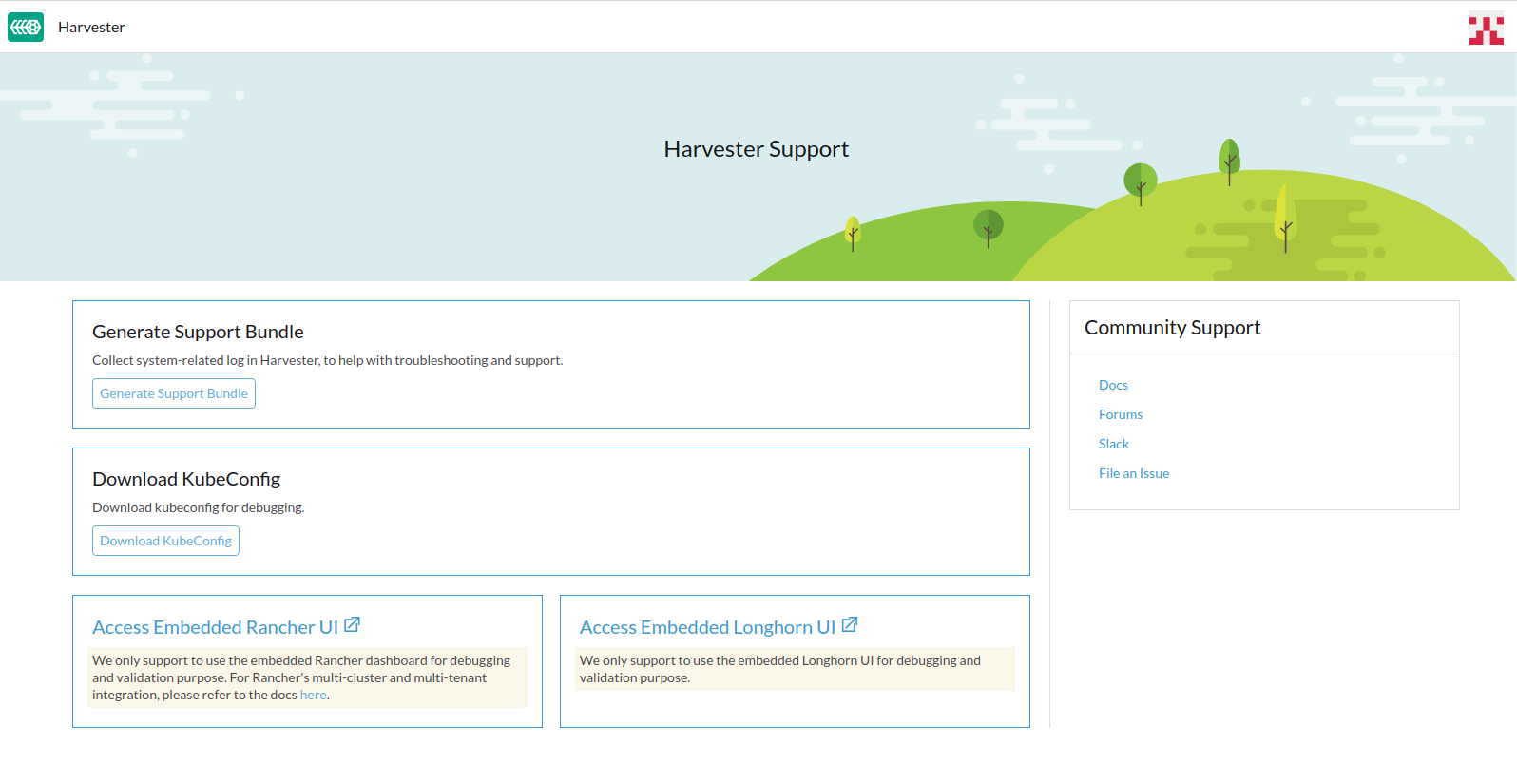Click the Download KubeConfig heading
The image size is (1517, 763).
[186, 479]
